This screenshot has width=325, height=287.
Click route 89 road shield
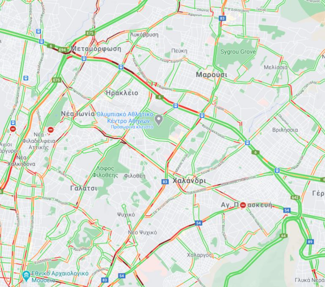[310, 242]
